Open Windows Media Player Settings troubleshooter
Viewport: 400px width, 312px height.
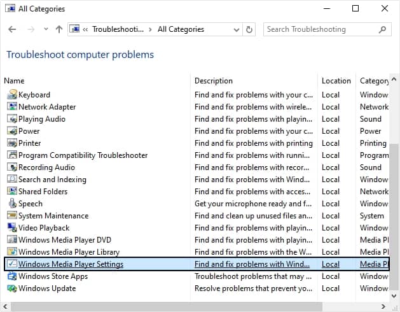tap(71, 264)
